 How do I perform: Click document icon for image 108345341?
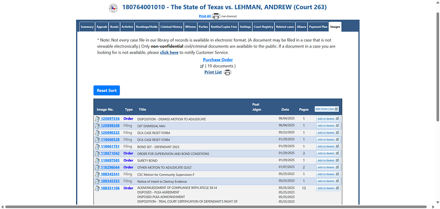point(97,174)
